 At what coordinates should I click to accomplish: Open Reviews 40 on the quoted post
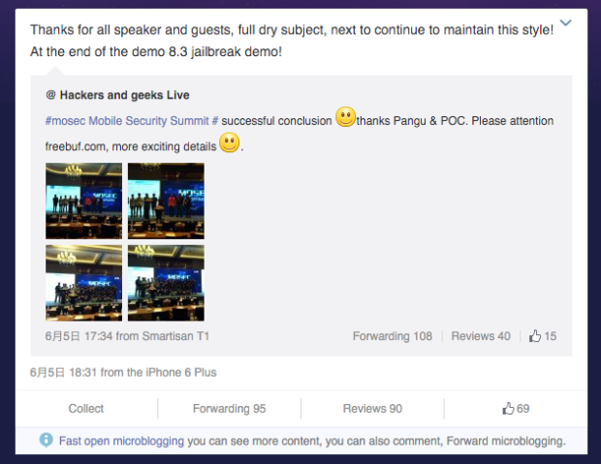(x=481, y=336)
